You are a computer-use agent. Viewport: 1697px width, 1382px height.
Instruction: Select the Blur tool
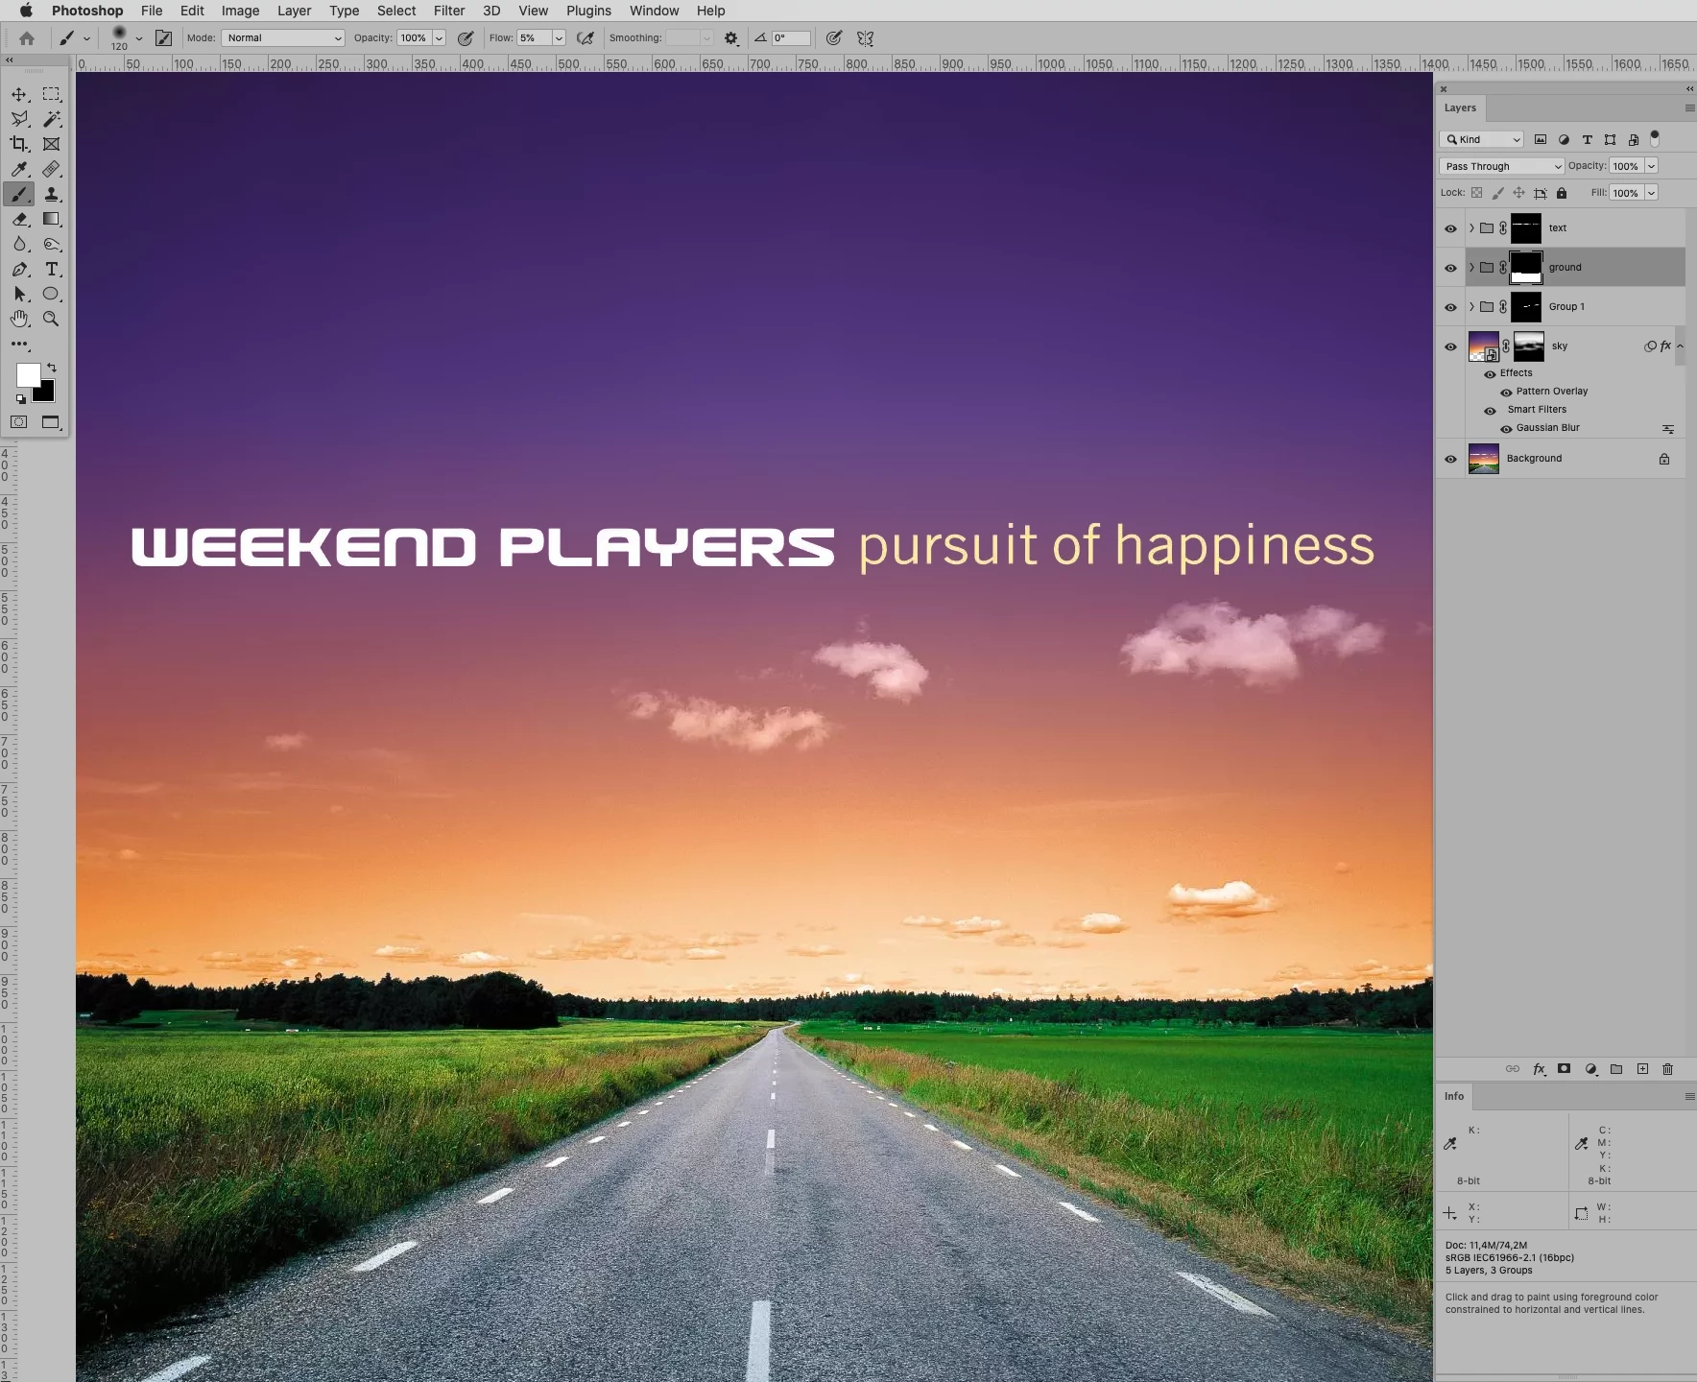point(19,244)
